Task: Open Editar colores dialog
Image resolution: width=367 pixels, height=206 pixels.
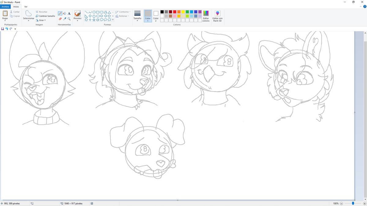Action: click(x=206, y=16)
